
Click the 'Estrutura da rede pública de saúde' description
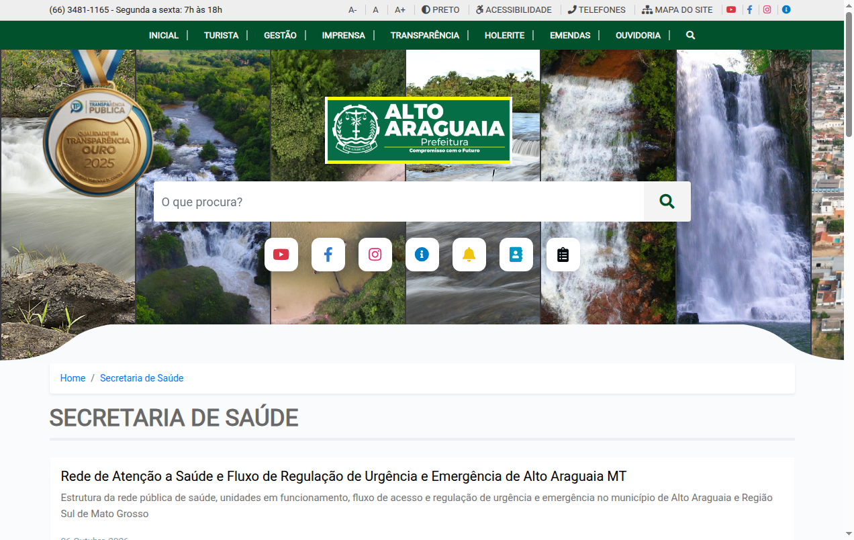(x=416, y=506)
